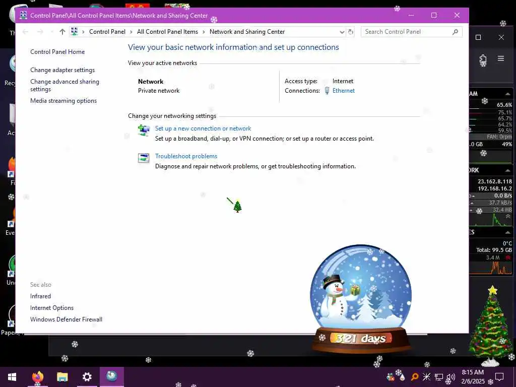Click the extensions puzzle icon in background window
The height and width of the screenshot is (387, 516).
click(483, 58)
